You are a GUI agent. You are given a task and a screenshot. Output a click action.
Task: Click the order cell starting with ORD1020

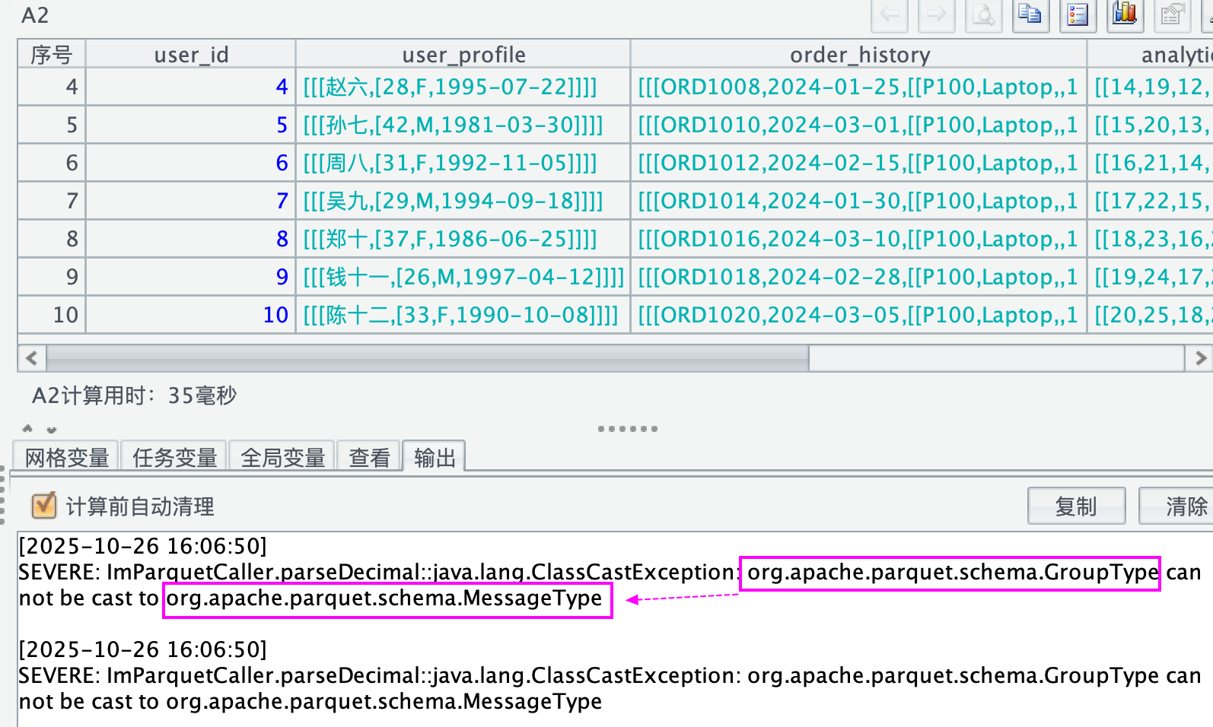point(859,315)
